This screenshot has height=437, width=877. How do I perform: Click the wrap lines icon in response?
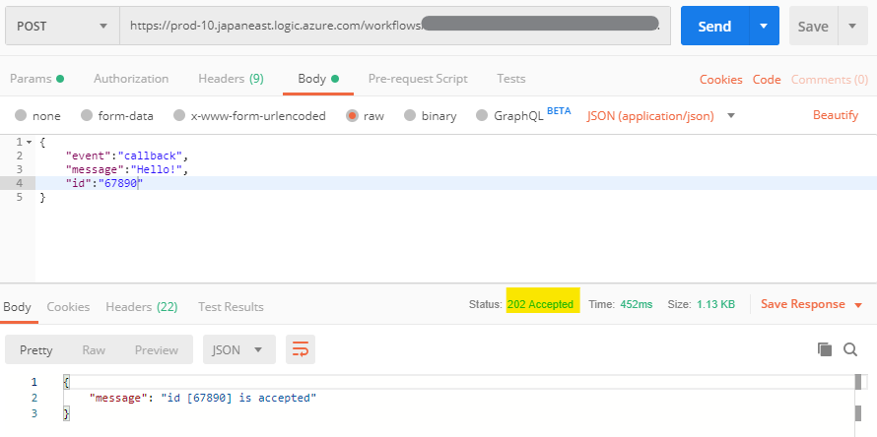tap(301, 349)
